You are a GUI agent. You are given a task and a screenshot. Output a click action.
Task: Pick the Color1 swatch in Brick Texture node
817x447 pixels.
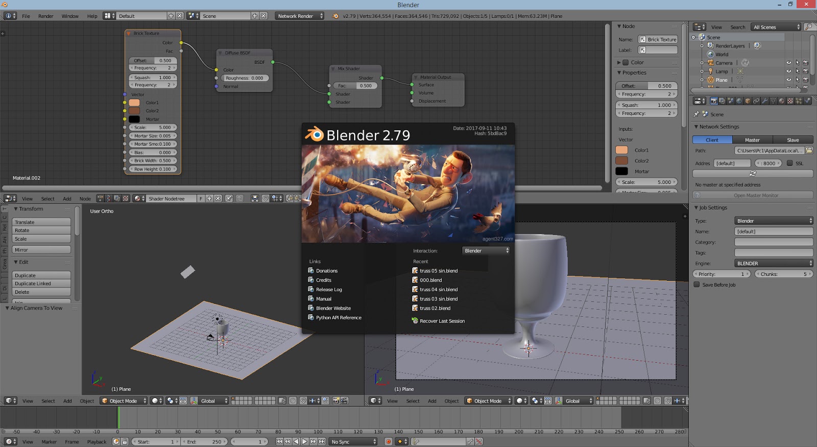point(134,103)
